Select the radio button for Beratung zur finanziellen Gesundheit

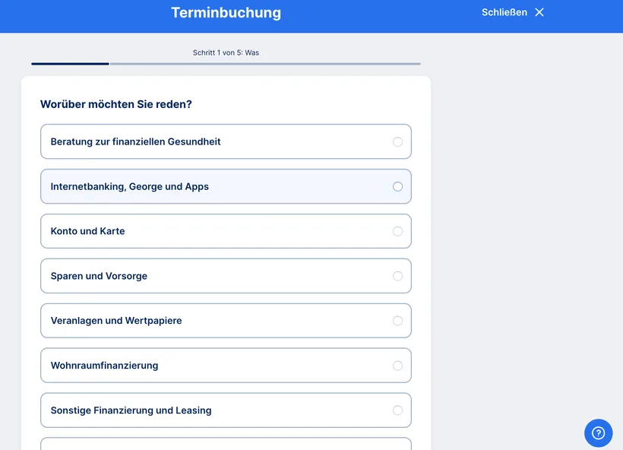397,141
